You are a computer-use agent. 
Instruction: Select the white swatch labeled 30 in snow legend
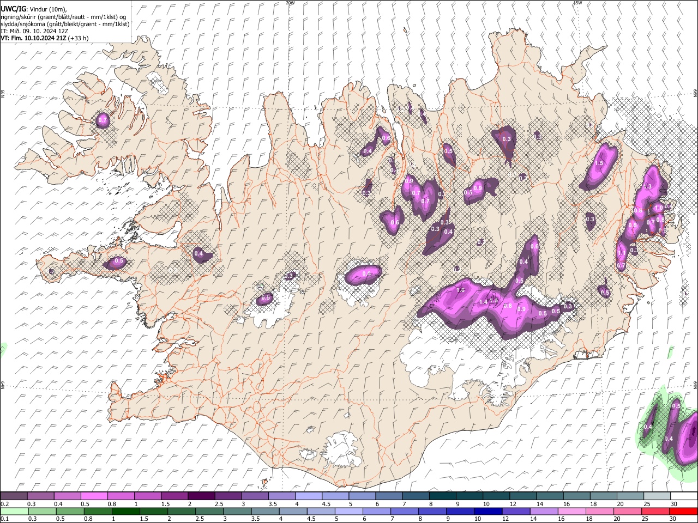coord(684,496)
